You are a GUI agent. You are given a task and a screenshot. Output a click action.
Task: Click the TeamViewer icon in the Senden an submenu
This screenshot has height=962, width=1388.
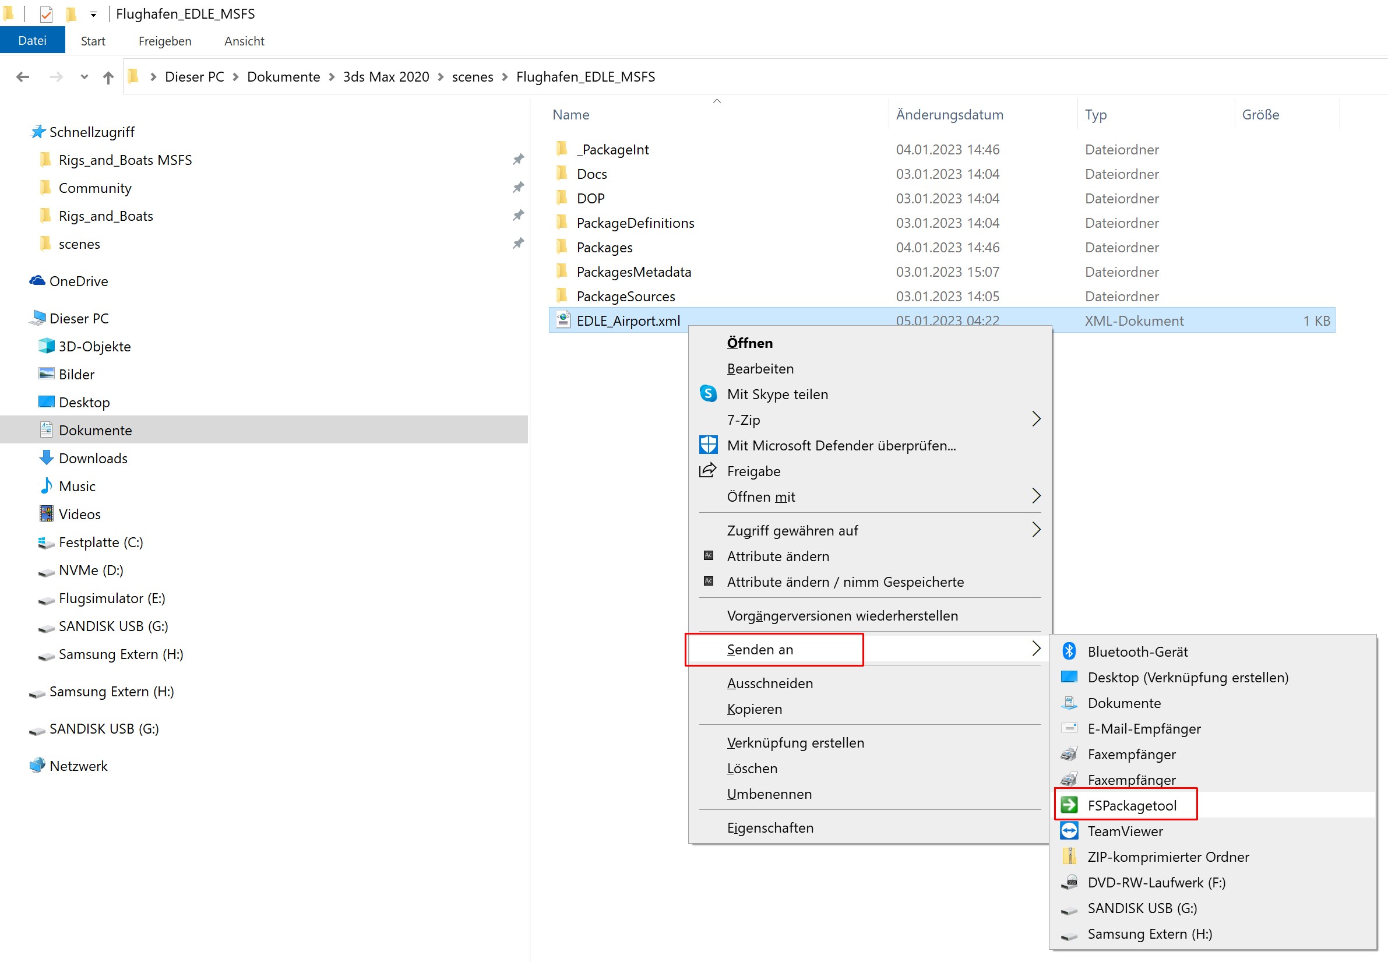pyautogui.click(x=1069, y=831)
